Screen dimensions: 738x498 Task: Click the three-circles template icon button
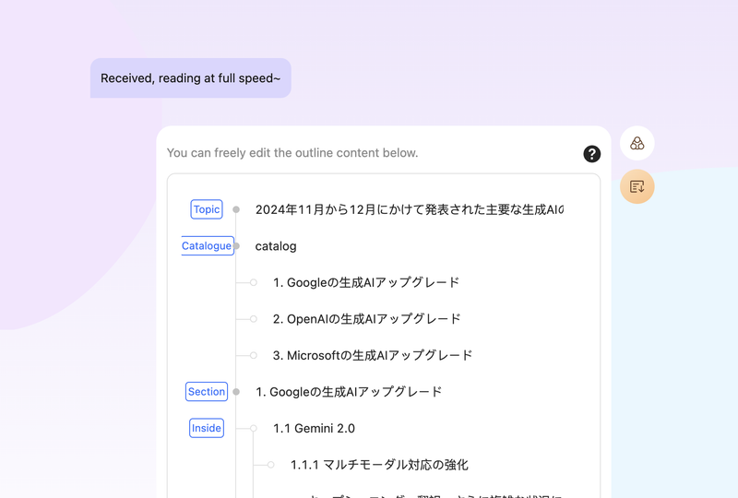tap(637, 143)
